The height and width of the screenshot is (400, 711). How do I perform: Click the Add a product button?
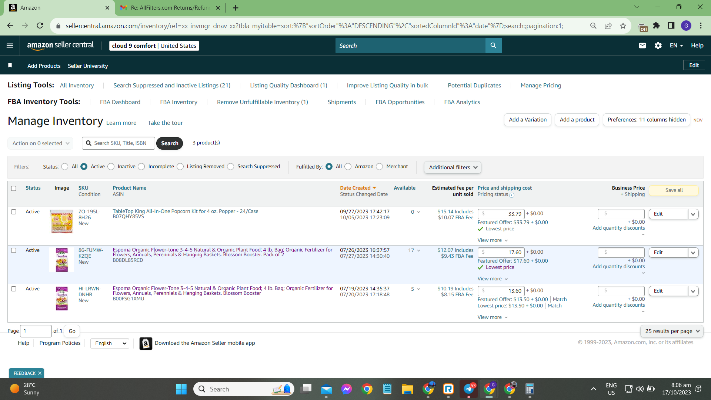click(x=577, y=120)
